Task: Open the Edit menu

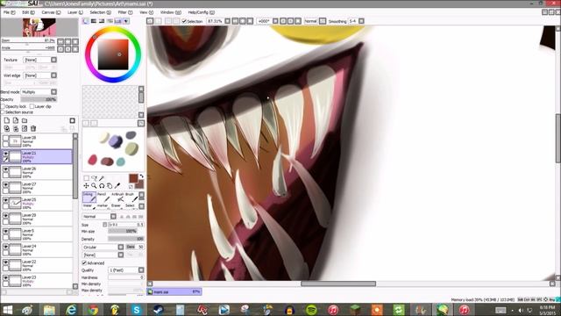Action: (x=28, y=12)
